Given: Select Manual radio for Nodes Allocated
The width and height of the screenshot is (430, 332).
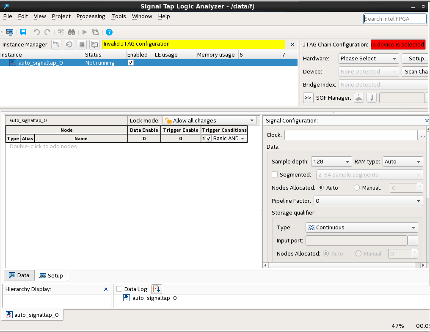Looking at the screenshot, I should pos(357,188).
